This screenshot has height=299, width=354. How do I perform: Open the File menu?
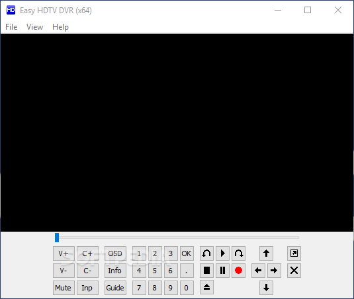click(x=11, y=27)
